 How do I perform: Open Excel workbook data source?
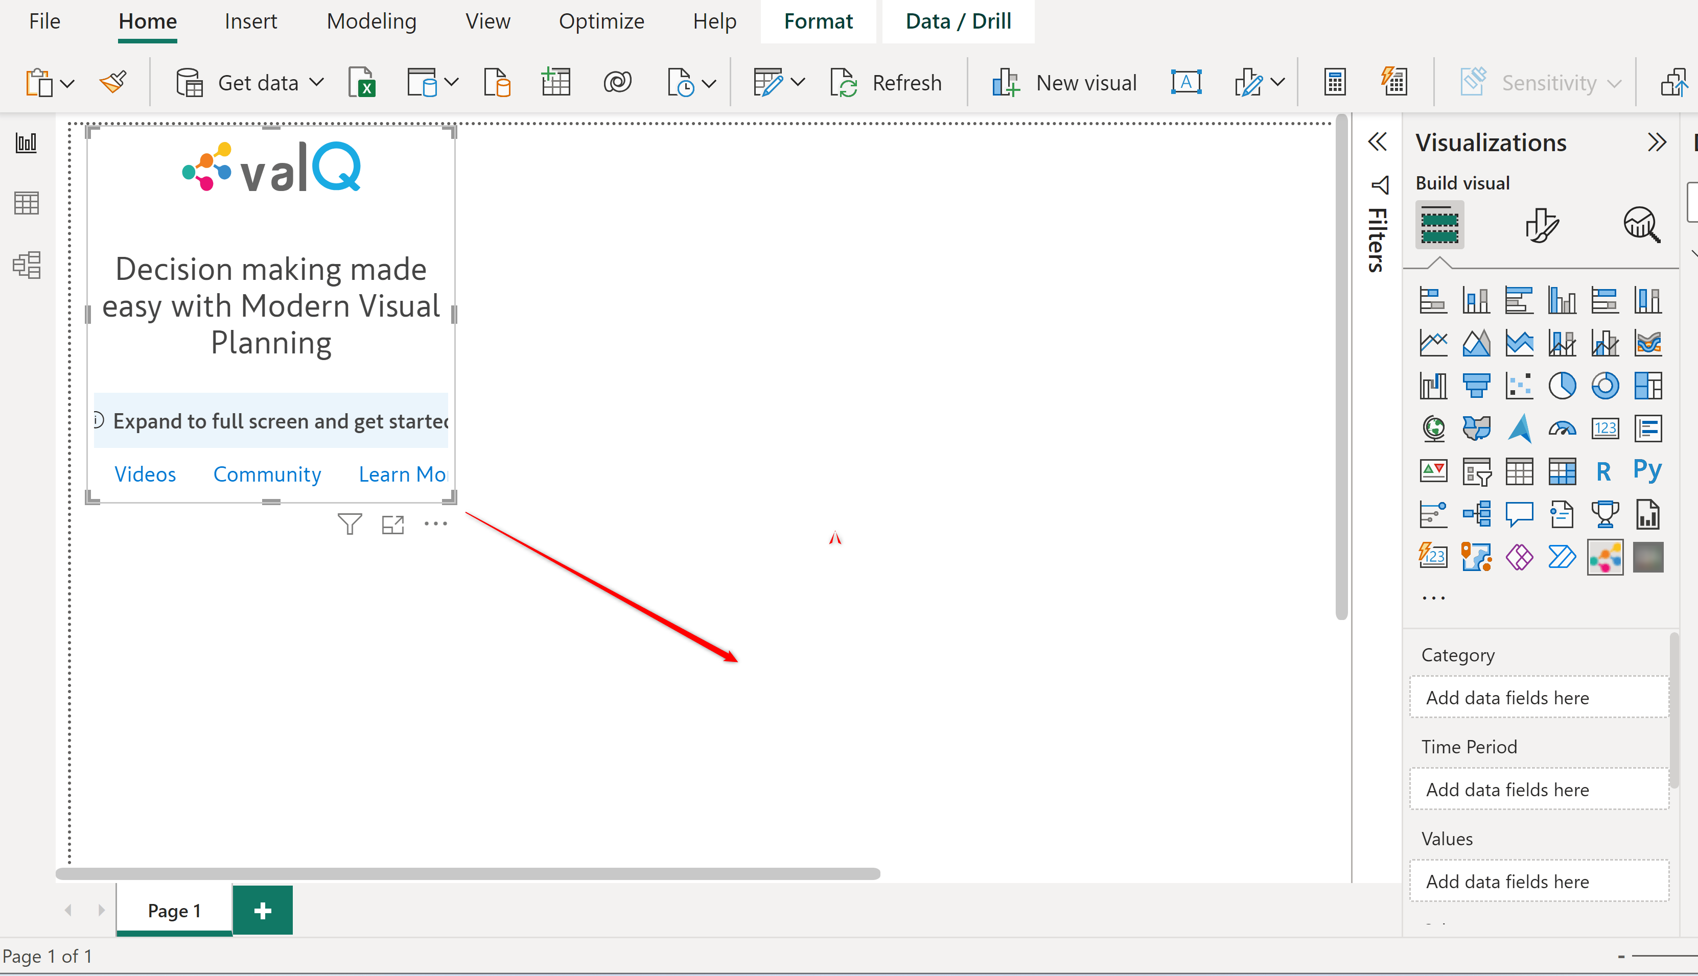362,83
